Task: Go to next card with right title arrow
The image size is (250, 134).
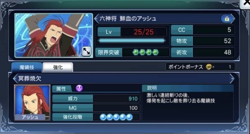Action: [233, 19]
